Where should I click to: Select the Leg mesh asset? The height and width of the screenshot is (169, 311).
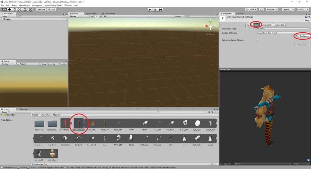tap(105, 140)
